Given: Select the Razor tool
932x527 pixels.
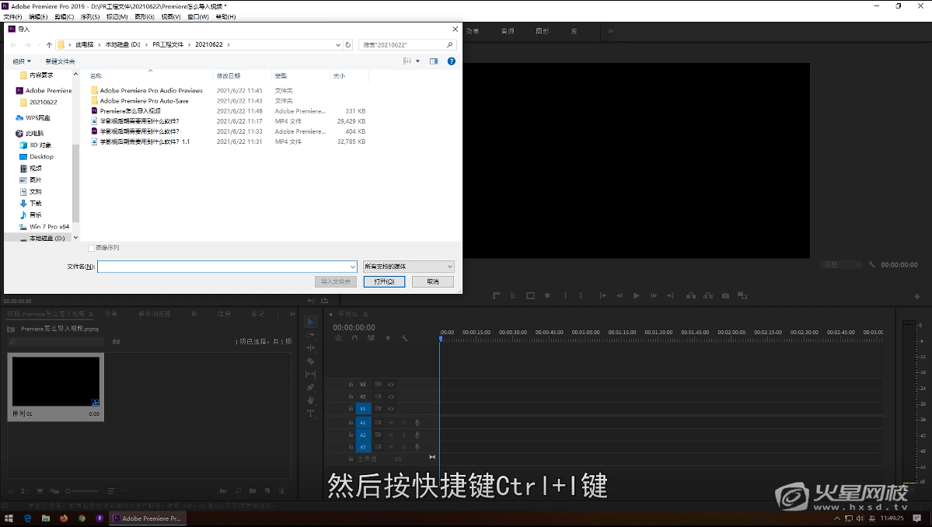Looking at the screenshot, I should (310, 361).
